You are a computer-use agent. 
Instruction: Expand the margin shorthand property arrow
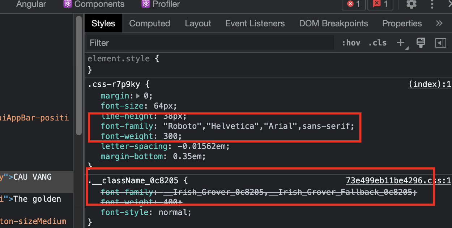coord(138,96)
